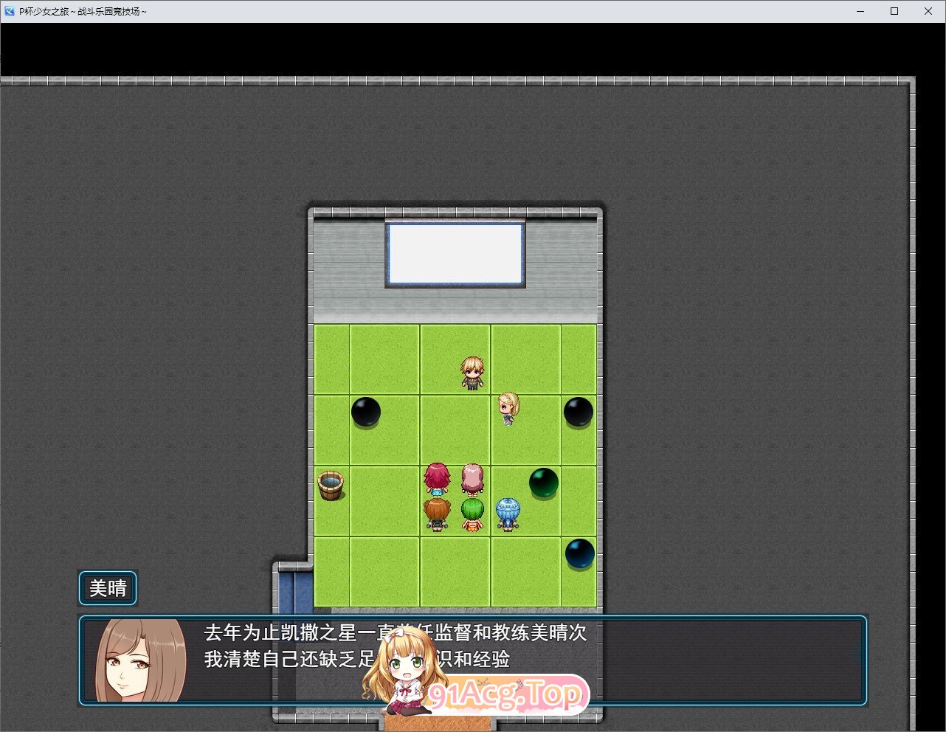Click the app icon in the title bar
Screen dimensions: 946x732
[x=10, y=11]
